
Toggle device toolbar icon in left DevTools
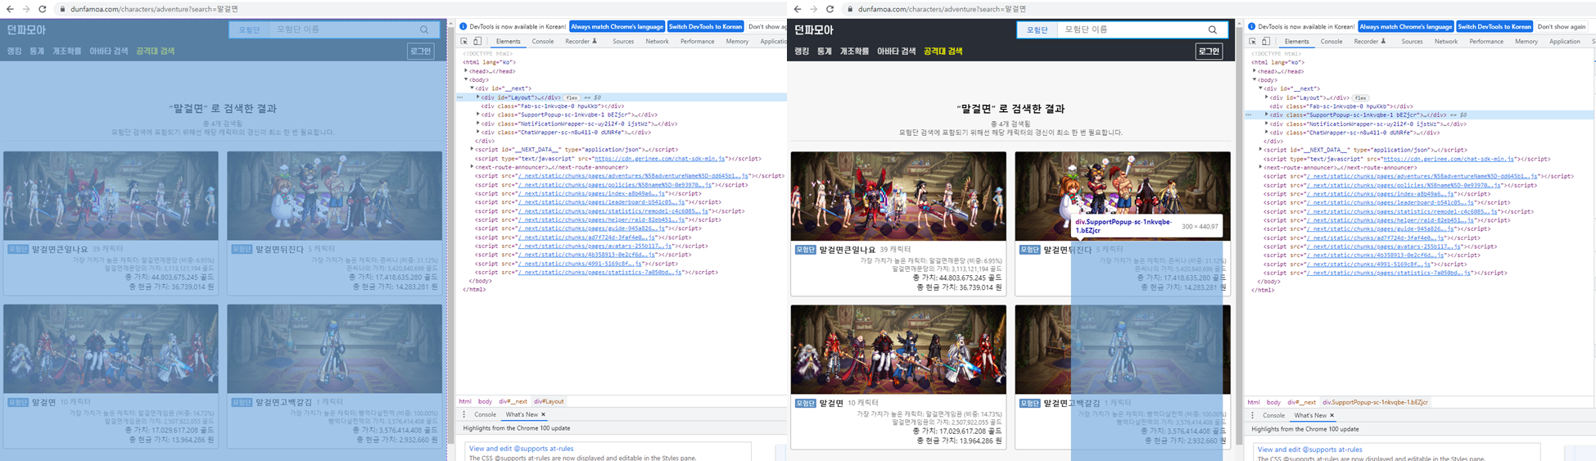click(477, 41)
